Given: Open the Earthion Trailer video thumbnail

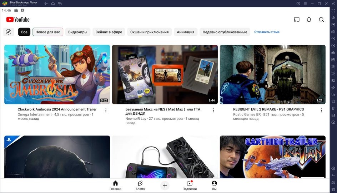Looking at the screenshot, I should (x=273, y=157).
